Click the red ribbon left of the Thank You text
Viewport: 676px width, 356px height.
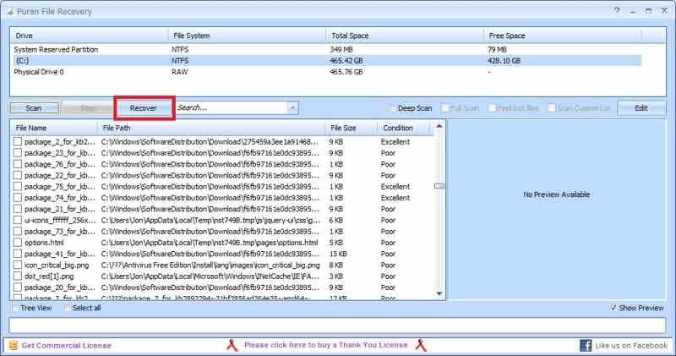(232, 345)
